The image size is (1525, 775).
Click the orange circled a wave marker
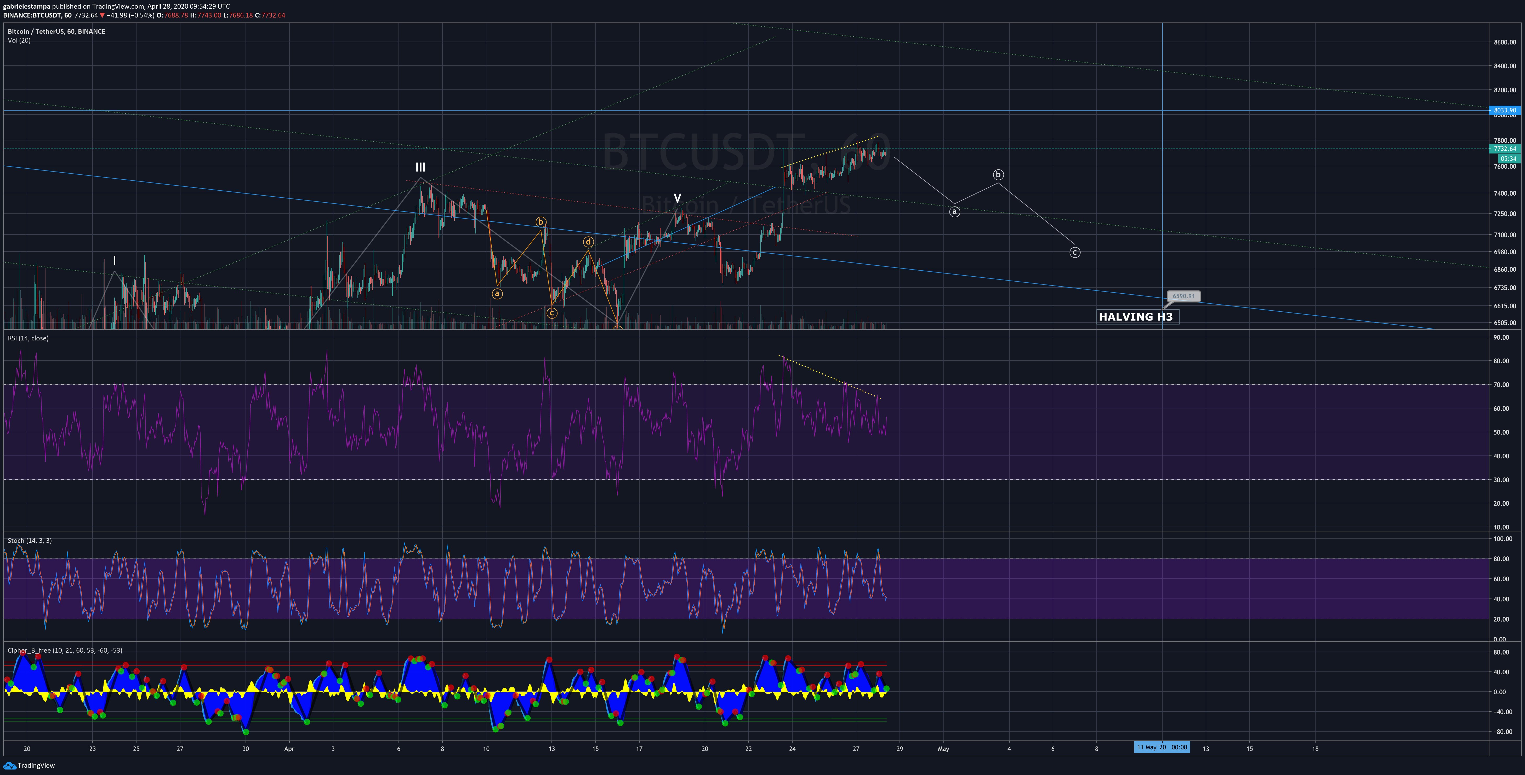pos(497,294)
